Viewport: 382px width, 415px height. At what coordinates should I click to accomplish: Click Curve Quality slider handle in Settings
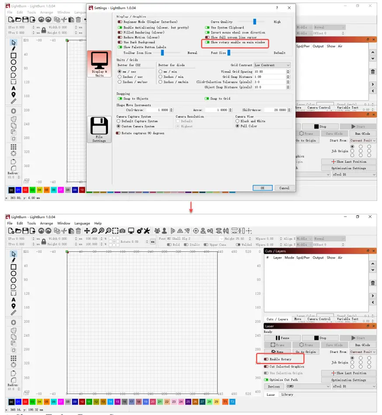(x=254, y=22)
